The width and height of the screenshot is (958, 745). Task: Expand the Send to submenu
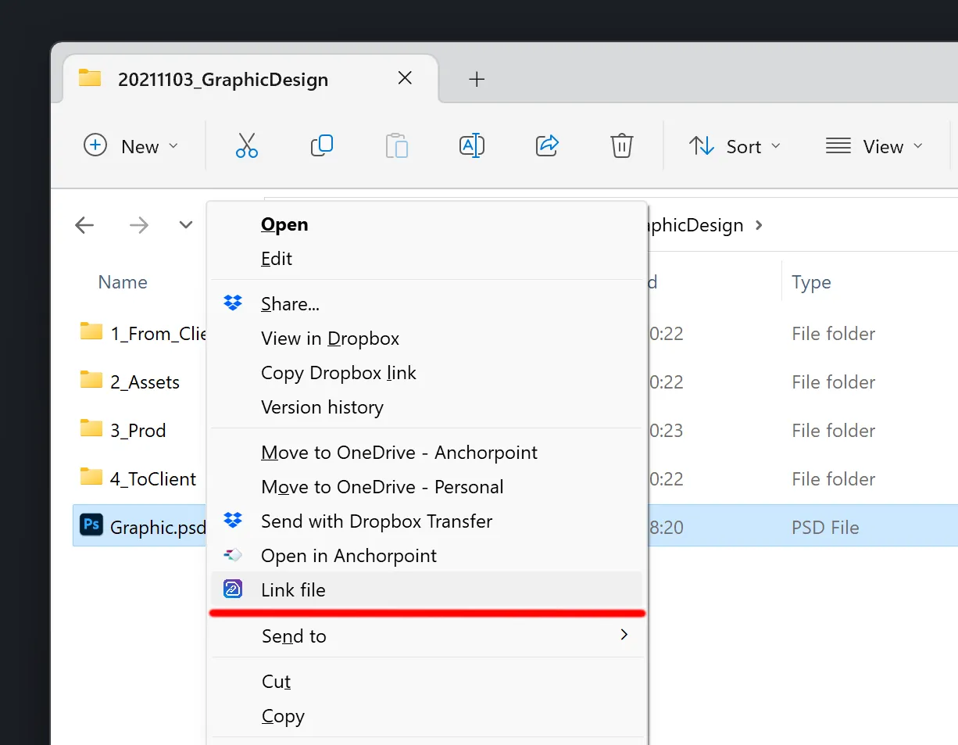point(295,636)
